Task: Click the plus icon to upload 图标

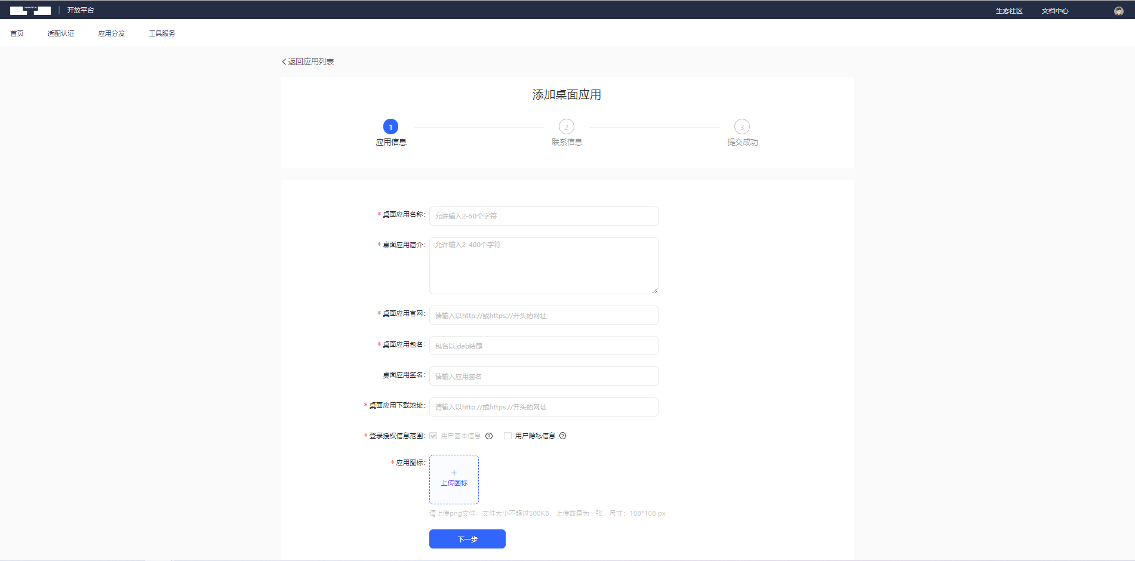Action: click(454, 473)
